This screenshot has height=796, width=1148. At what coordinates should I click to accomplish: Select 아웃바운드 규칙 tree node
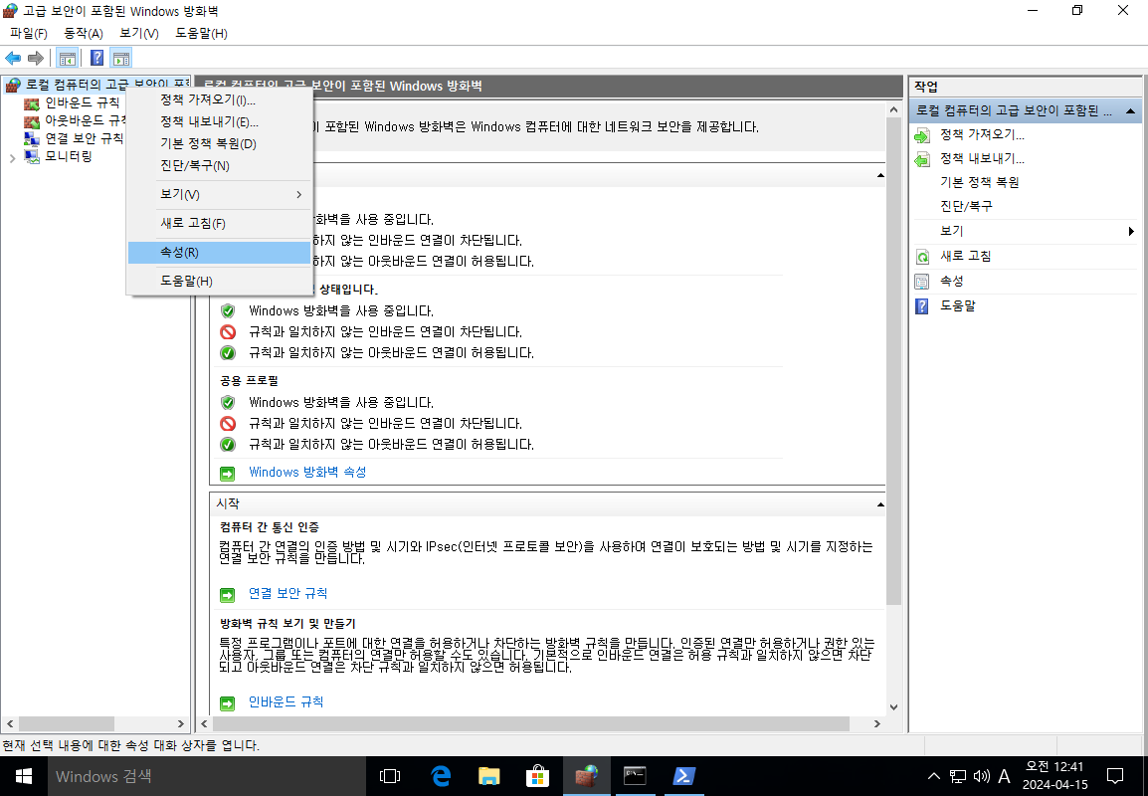click(x=85, y=120)
